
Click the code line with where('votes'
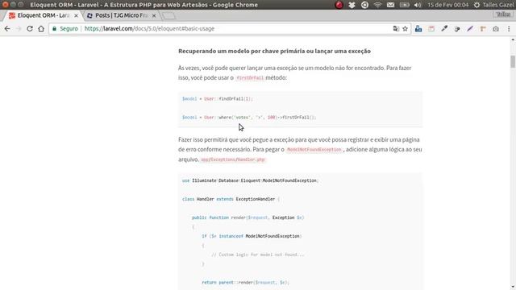249,118
